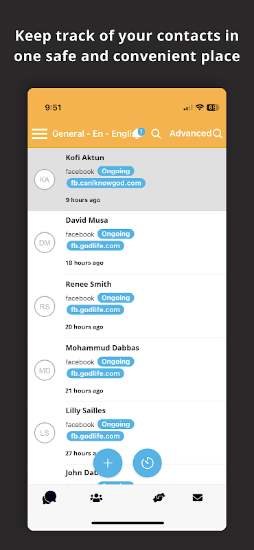
Task: Open Kofi Aktun conversation
Action: click(127, 179)
